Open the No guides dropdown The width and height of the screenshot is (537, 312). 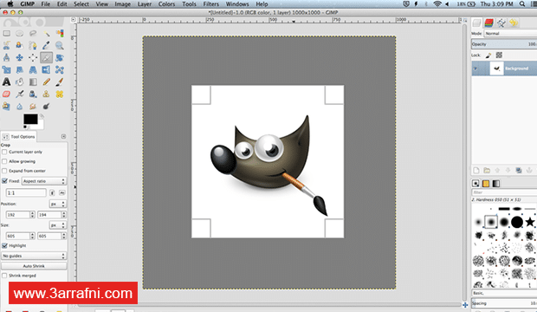click(x=34, y=256)
